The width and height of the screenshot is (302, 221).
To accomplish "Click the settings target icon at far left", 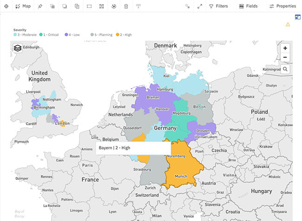I will point(6,6).
